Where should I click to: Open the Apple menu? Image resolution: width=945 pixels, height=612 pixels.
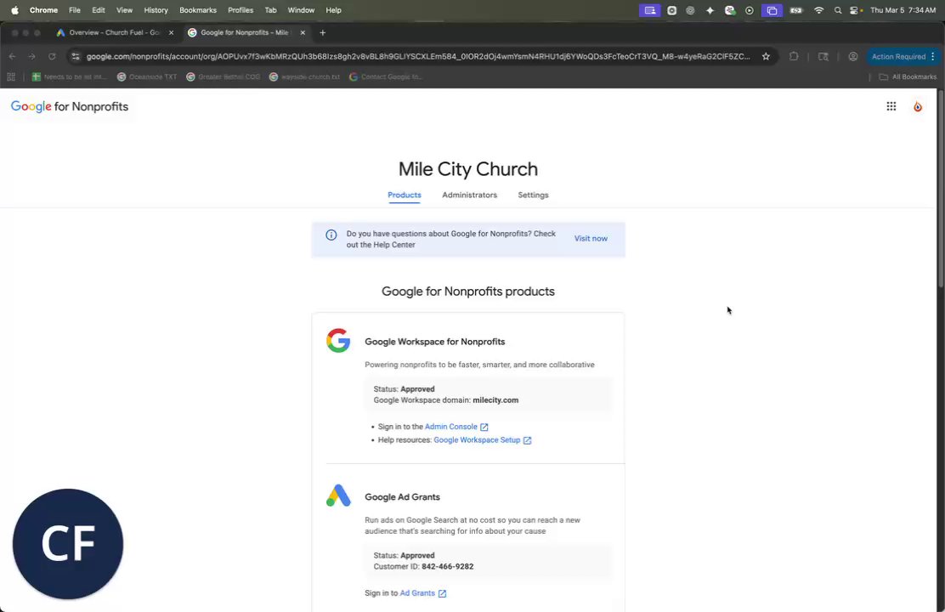tap(14, 10)
